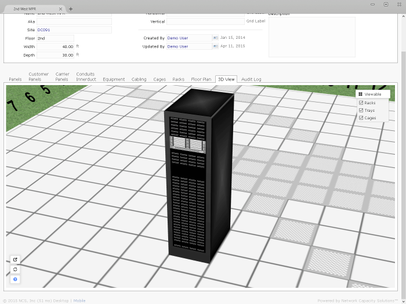Screen dimensions: 406x304
Task: Click the Mobile link in footer
Action: [79, 301]
